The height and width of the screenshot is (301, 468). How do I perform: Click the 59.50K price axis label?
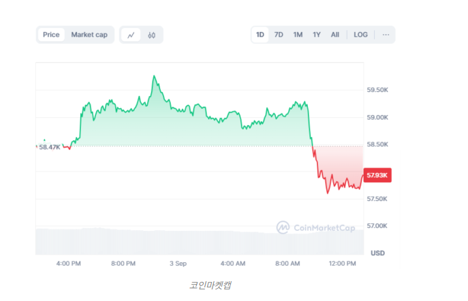point(377,90)
